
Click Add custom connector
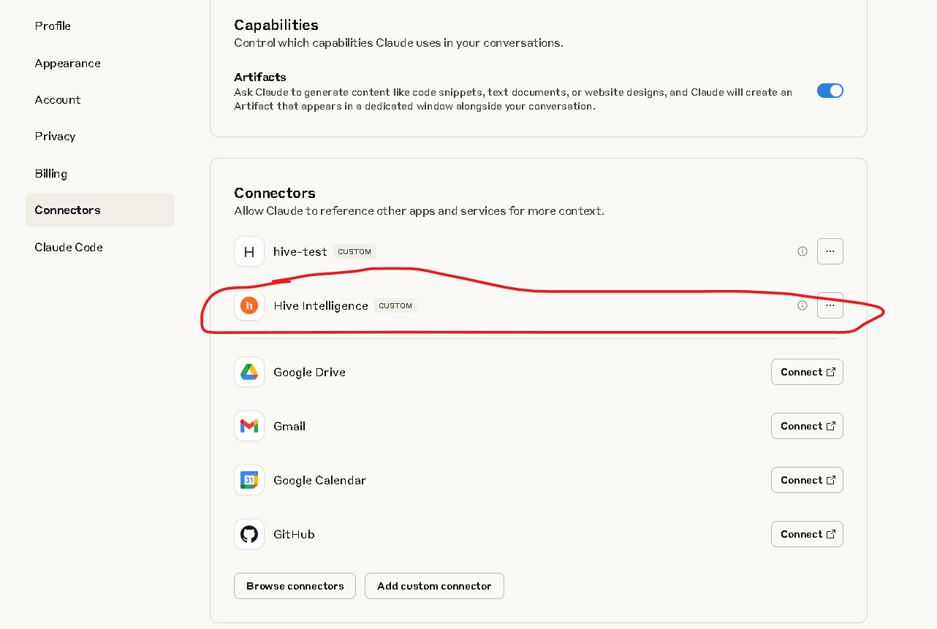[x=434, y=585]
